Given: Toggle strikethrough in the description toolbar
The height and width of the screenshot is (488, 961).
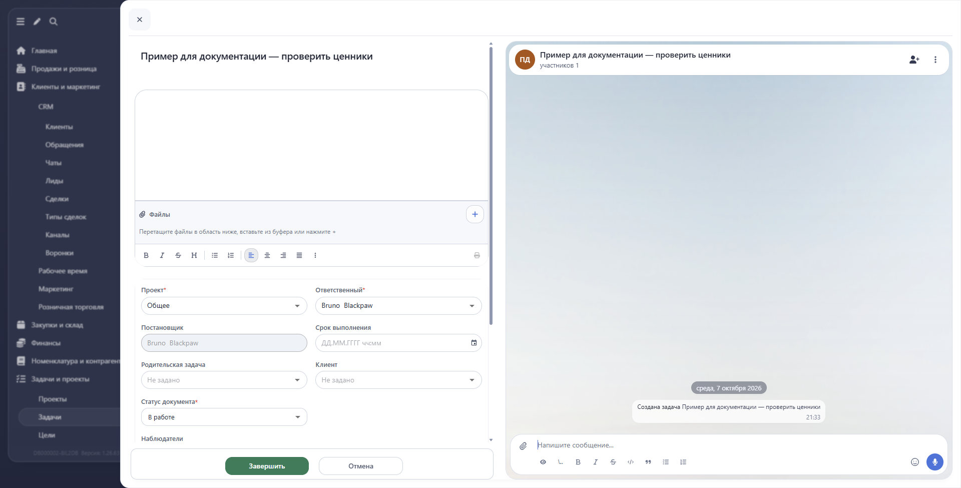Looking at the screenshot, I should click(x=178, y=255).
